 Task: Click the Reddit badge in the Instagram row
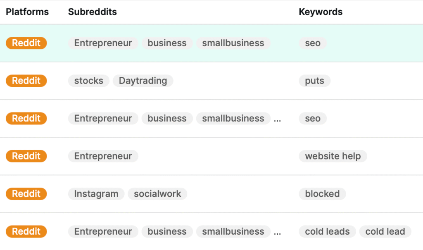coord(26,194)
